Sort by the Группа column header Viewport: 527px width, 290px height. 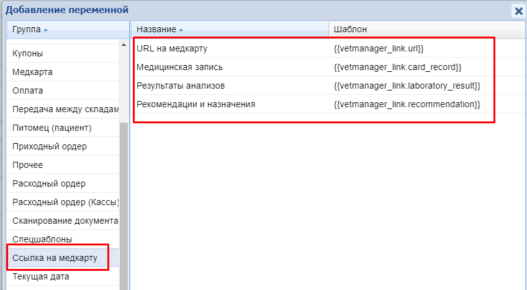click(x=27, y=29)
